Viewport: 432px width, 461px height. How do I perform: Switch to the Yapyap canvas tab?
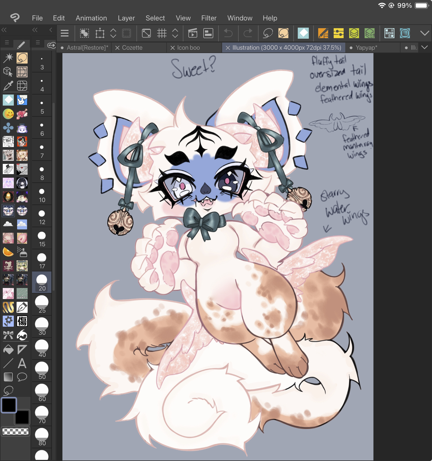point(366,48)
